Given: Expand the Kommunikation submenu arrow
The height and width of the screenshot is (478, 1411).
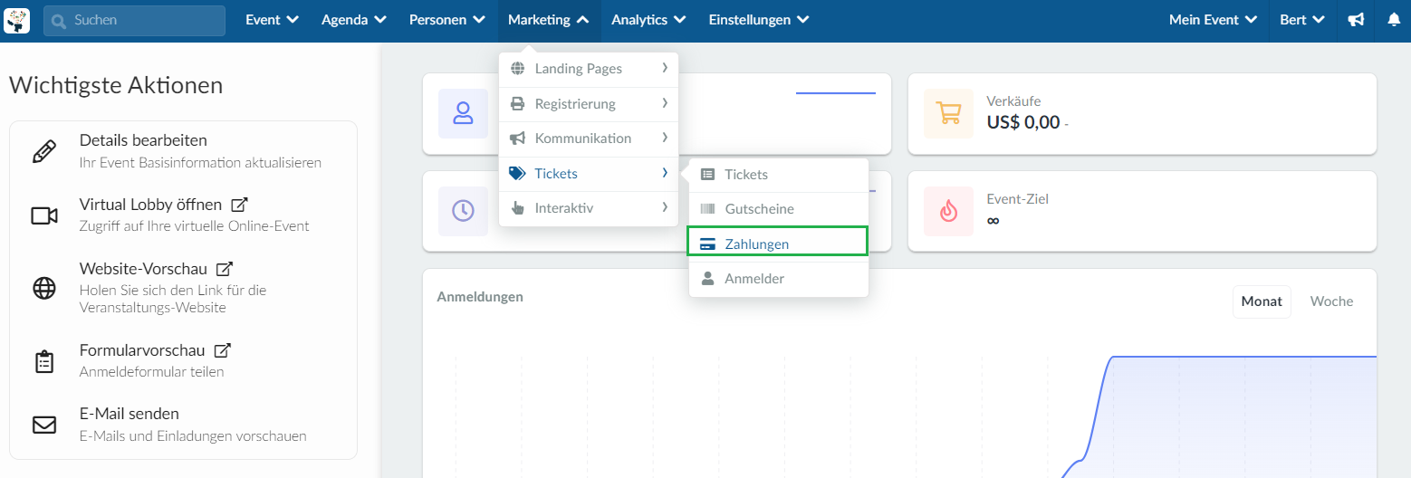Looking at the screenshot, I should point(665,138).
